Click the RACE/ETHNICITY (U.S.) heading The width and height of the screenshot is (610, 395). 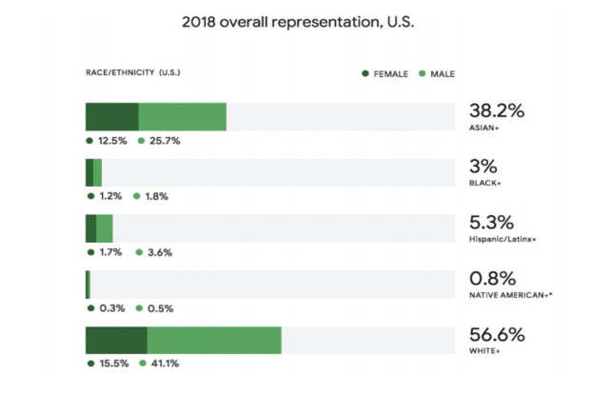134,73
